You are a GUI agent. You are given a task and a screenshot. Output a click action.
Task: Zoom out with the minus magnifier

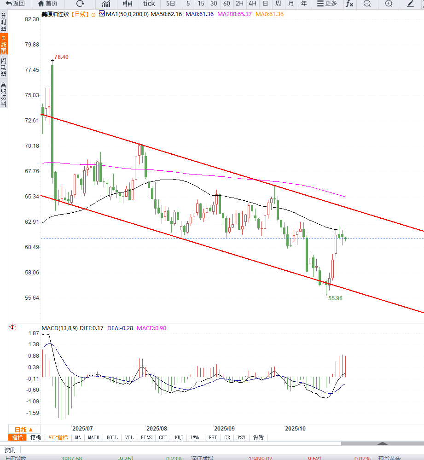pos(367,4)
